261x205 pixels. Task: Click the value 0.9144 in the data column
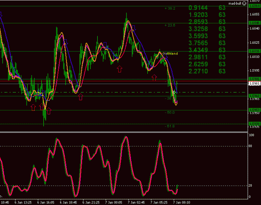pos(198,8)
